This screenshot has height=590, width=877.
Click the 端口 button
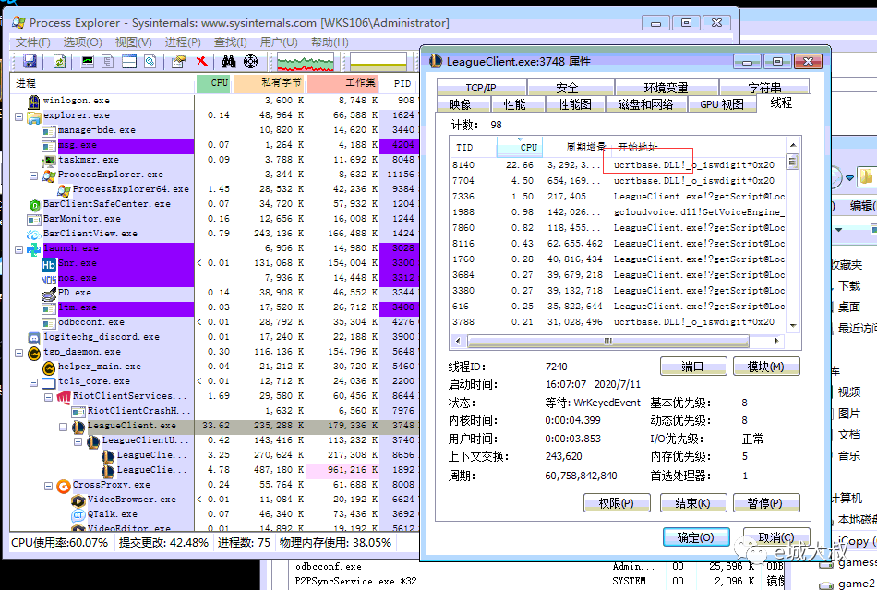coord(693,367)
